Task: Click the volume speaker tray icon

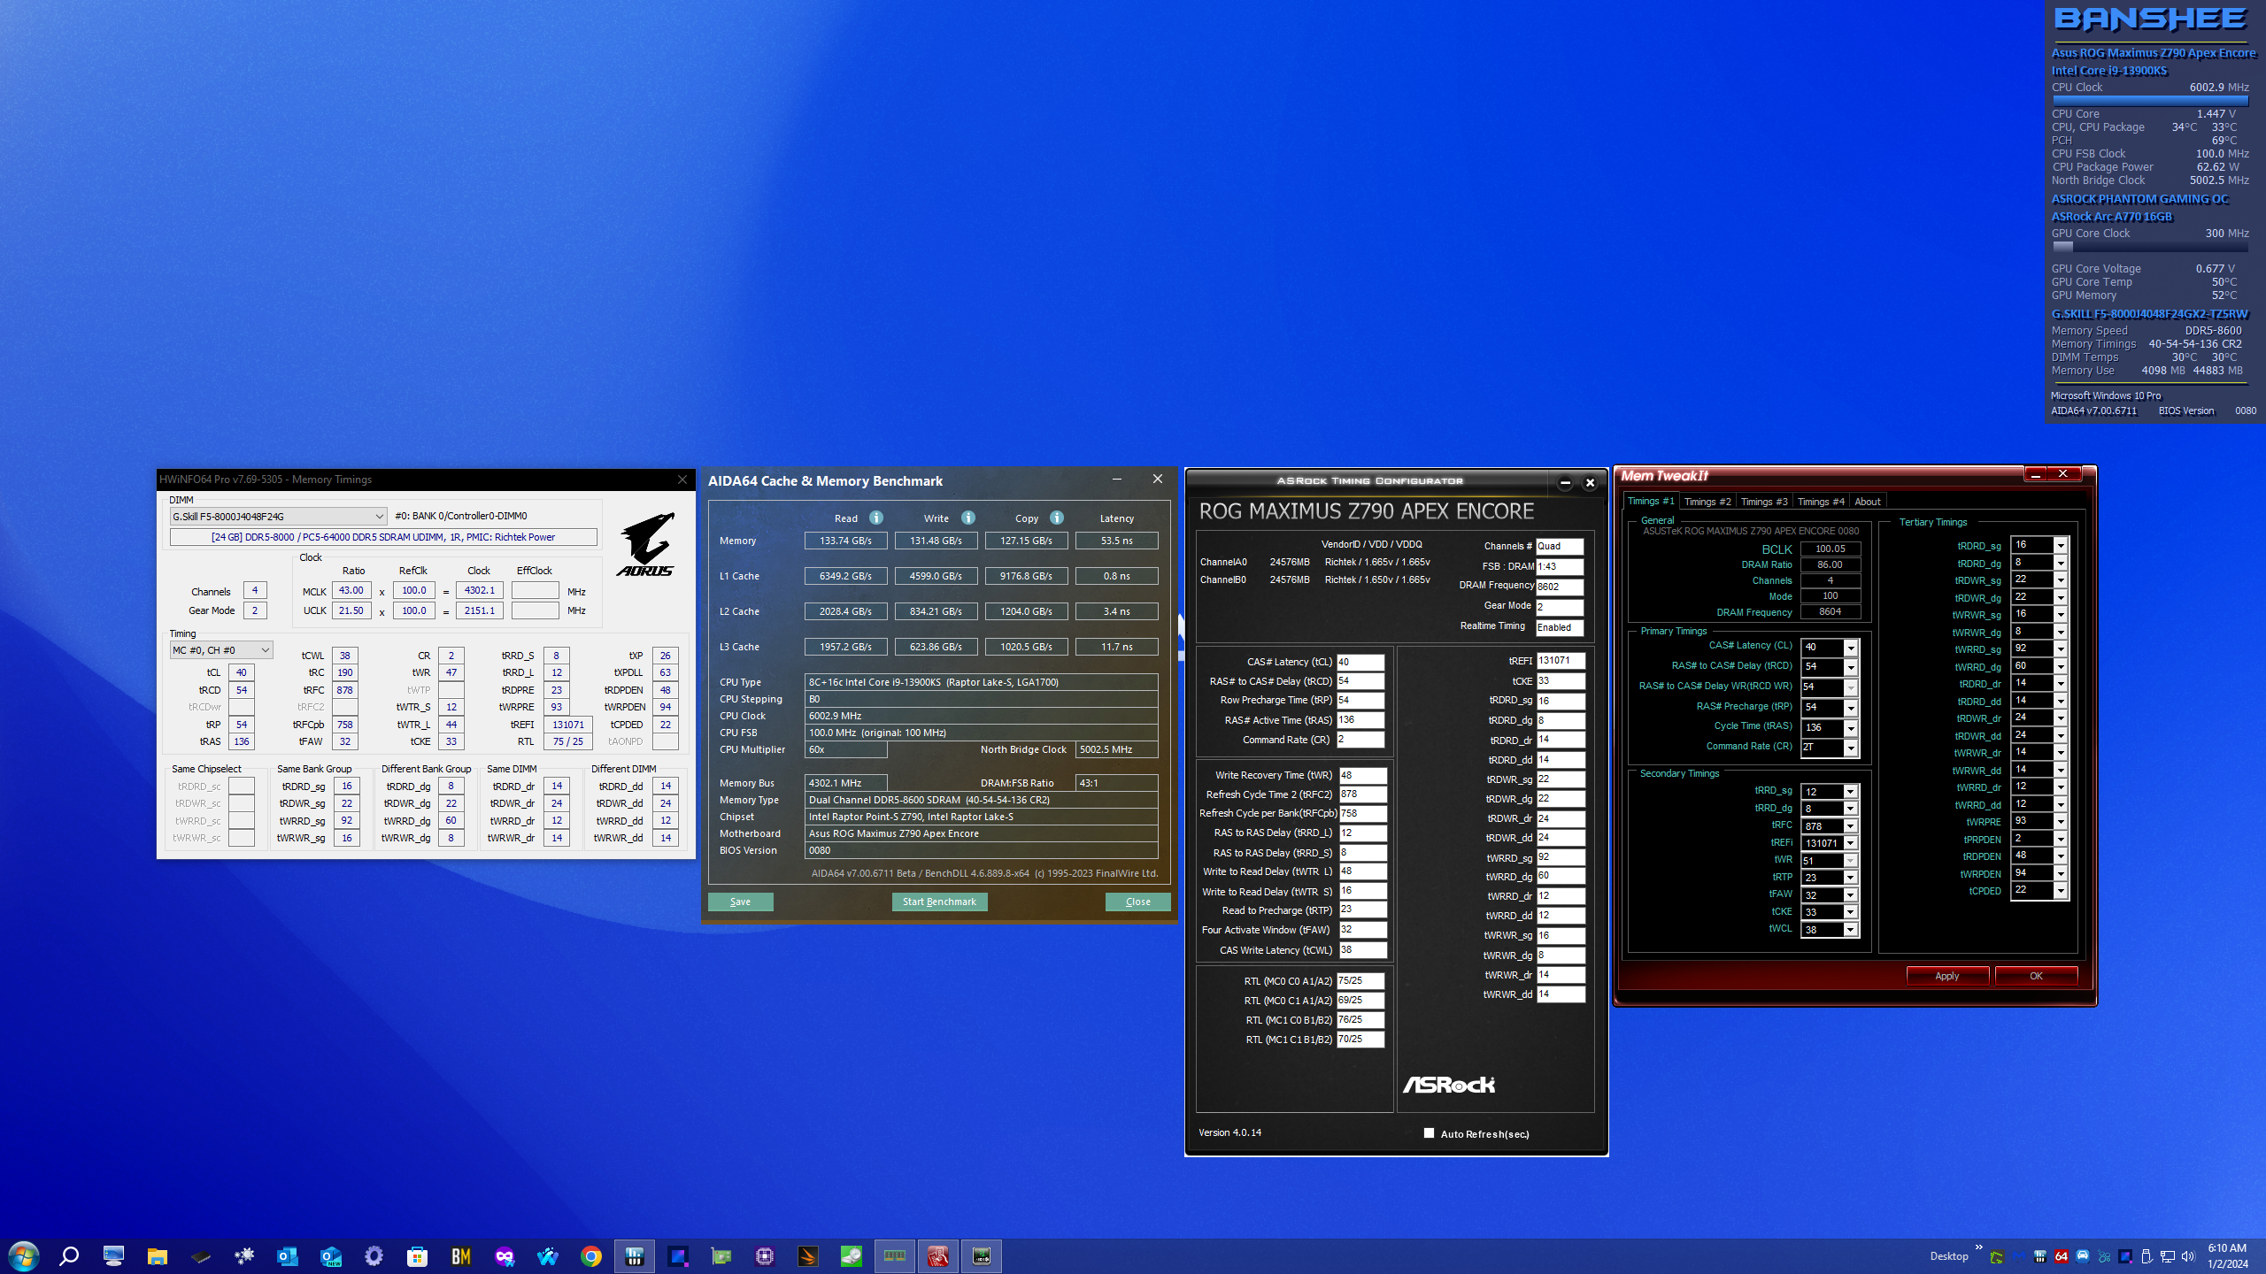Action: [x=2189, y=1256]
